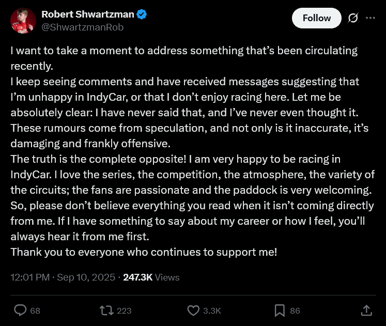The height and width of the screenshot is (326, 386).
Task: Click the 68 replies count
Action: click(35, 311)
